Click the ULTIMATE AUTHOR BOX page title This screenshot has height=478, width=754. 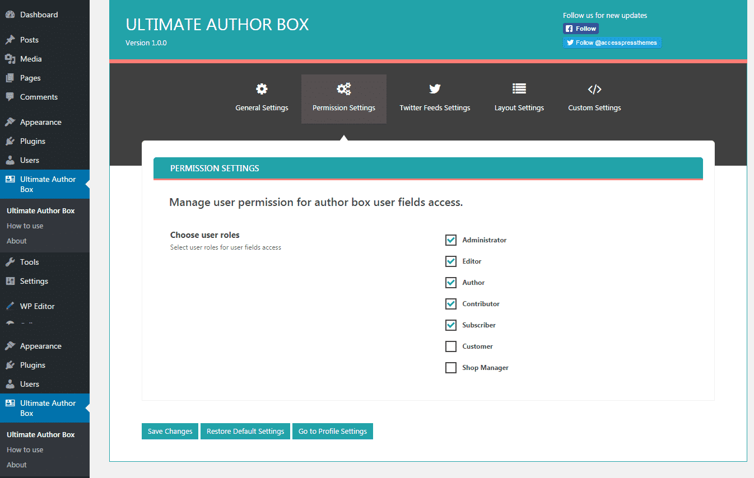tap(217, 25)
